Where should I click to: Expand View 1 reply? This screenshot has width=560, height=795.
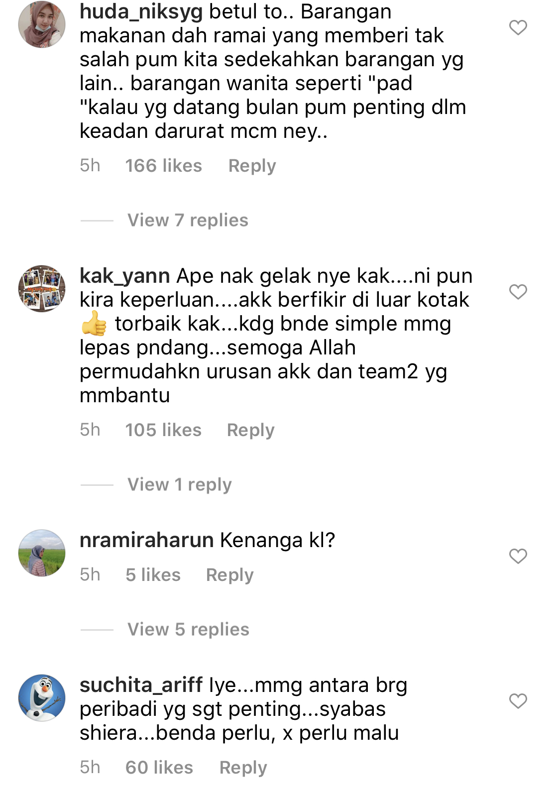click(x=180, y=484)
